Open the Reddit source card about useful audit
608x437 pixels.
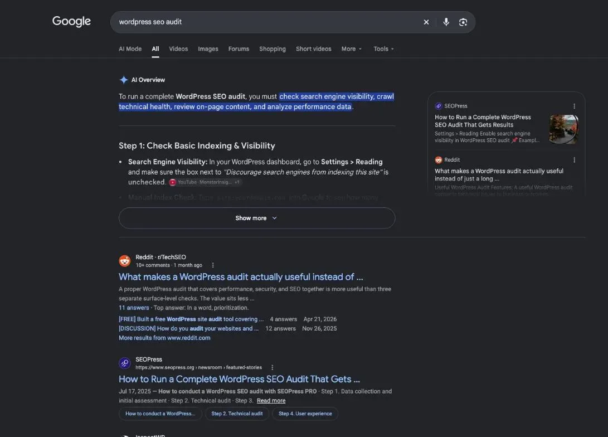[x=499, y=174]
